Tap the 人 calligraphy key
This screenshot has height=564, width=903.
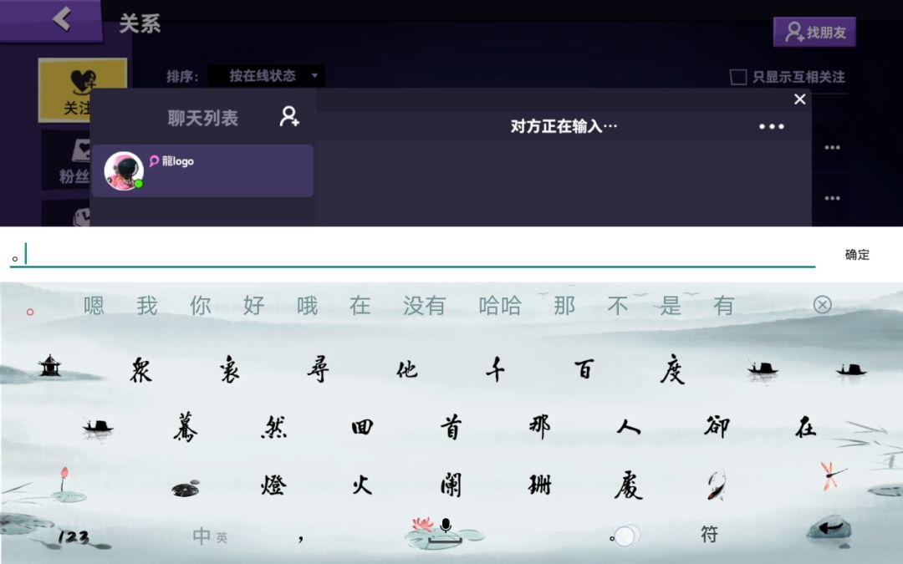[x=628, y=427]
